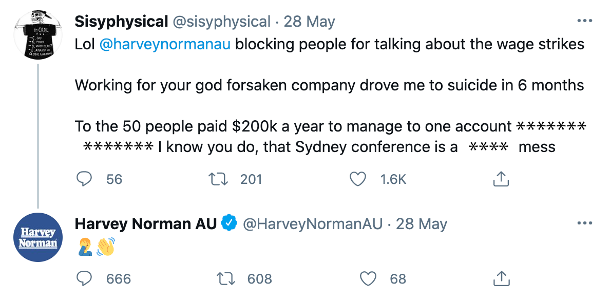This screenshot has width=610, height=300.
Task: Share Sisyphysical's tweet
Action: (x=500, y=179)
